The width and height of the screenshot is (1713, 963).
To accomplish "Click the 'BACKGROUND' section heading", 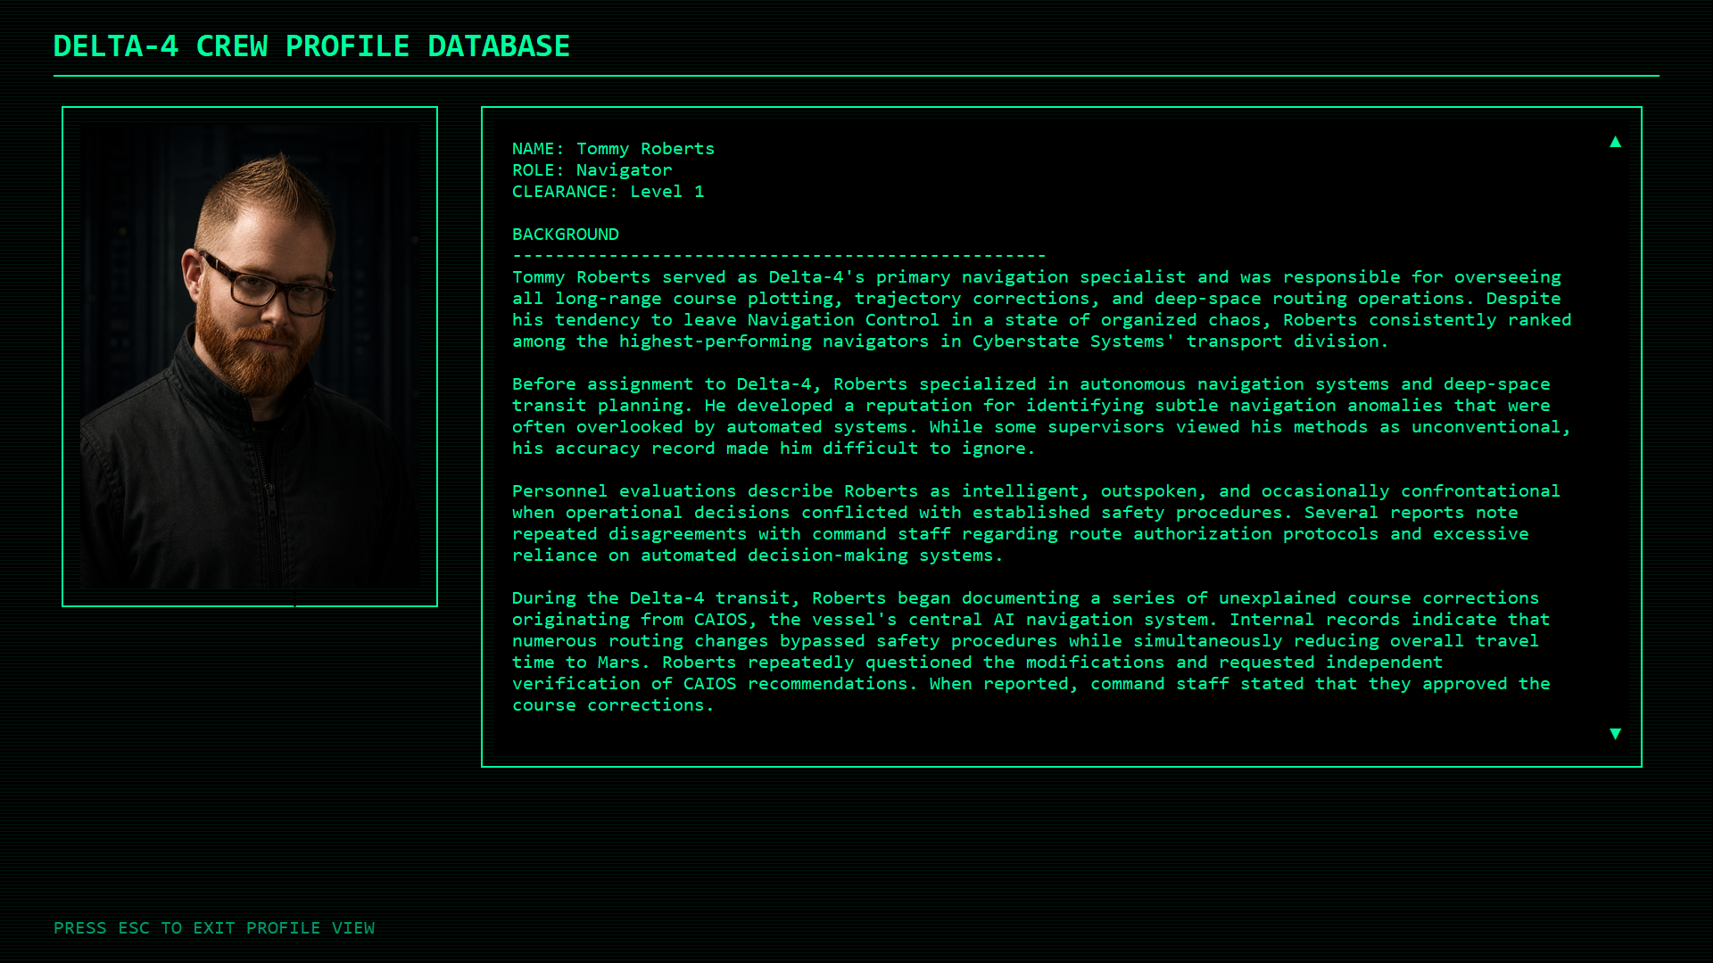I will (566, 235).
